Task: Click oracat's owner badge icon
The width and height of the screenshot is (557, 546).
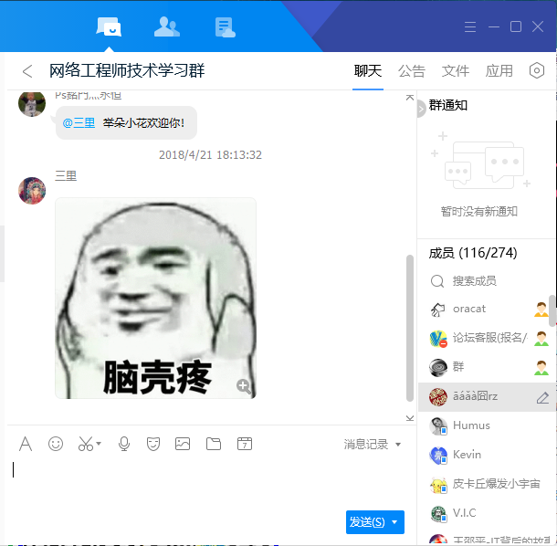Action: 541,309
